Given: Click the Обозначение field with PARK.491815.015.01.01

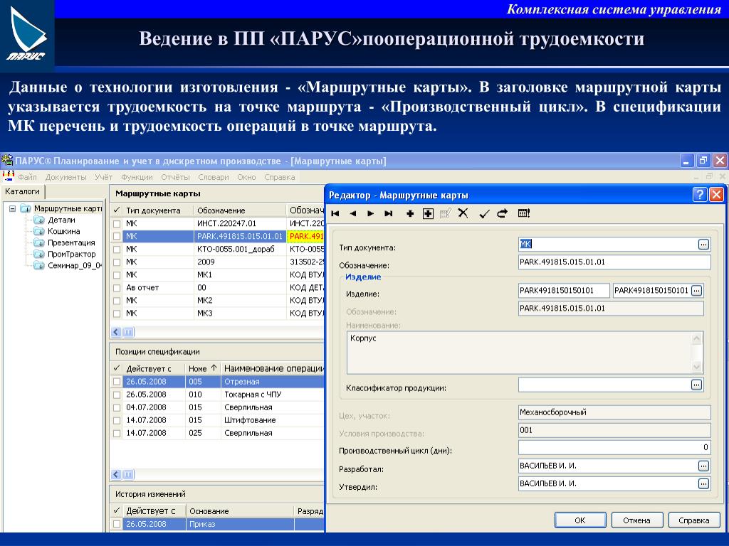Looking at the screenshot, I should (x=614, y=262).
